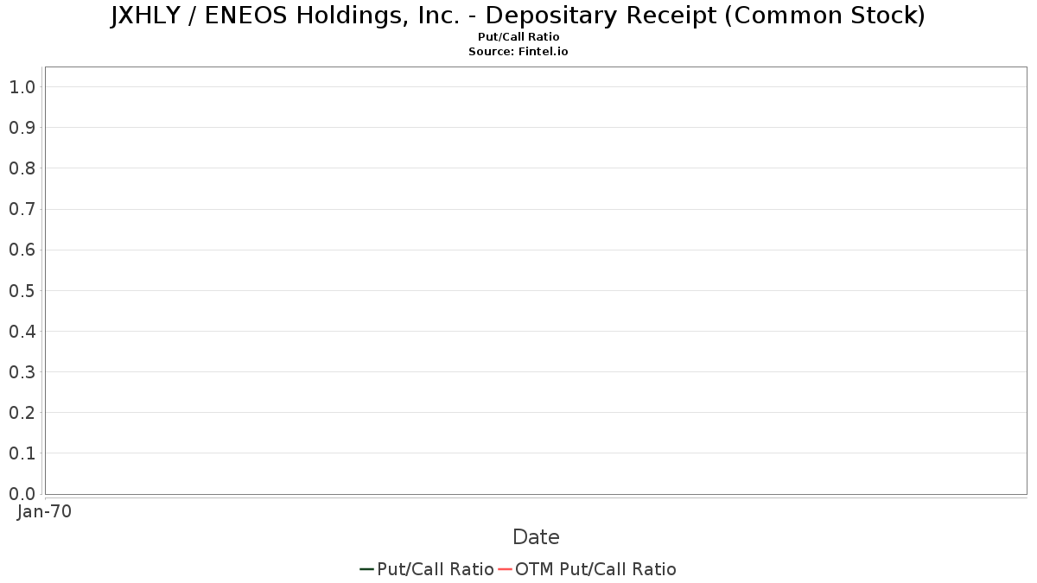This screenshot has width=1037, height=583.
Task: Toggle the OTM Put/Call Ratio legend entry text
Action: (595, 569)
